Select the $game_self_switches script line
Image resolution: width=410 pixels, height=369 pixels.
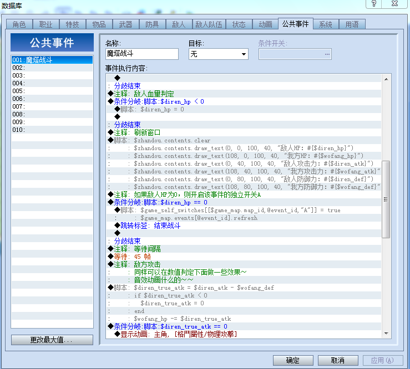coord(244,210)
